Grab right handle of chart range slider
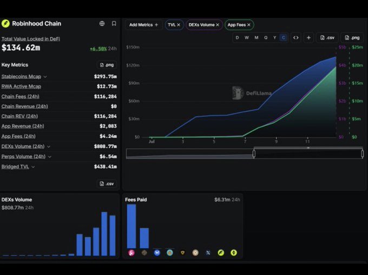The width and height of the screenshot is (368, 275). coord(363,153)
